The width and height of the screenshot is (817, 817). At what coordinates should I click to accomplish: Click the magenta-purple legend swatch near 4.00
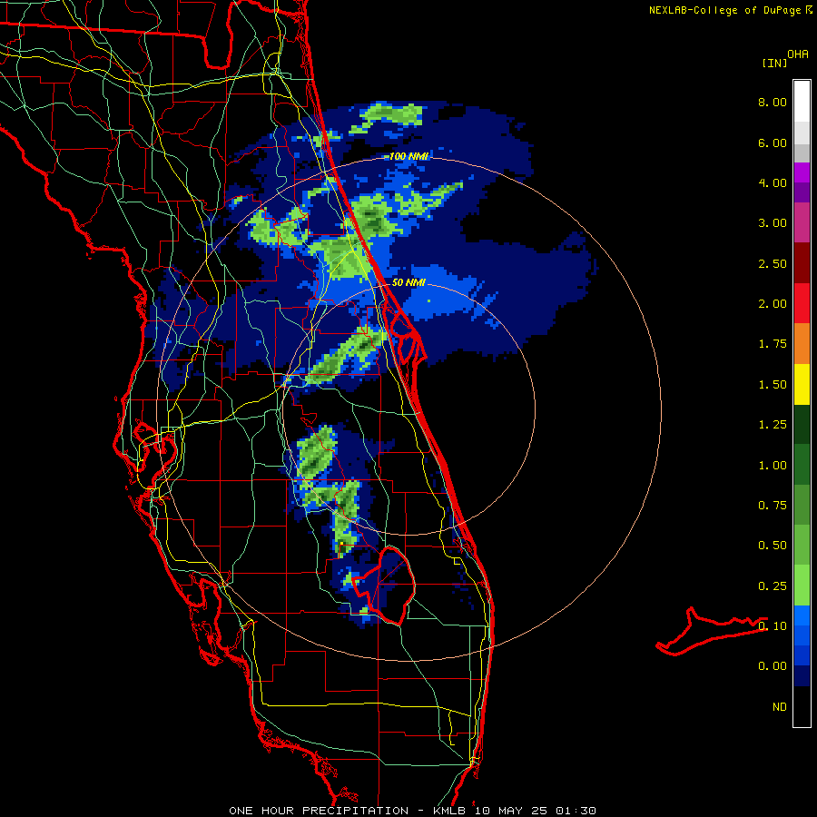click(x=802, y=172)
